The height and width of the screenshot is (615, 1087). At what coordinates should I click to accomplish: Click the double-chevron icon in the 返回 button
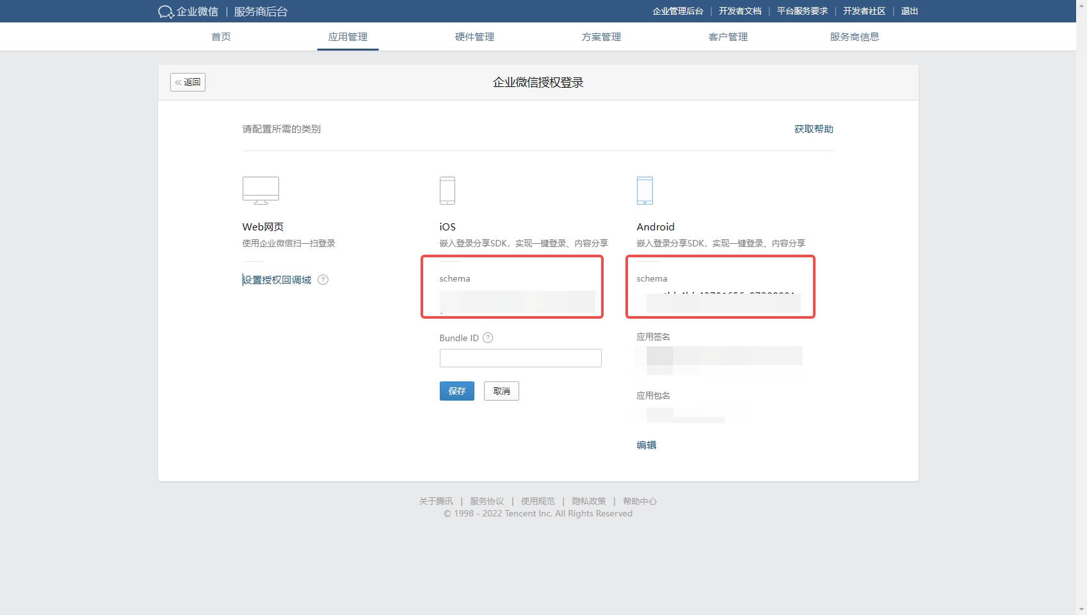(178, 82)
